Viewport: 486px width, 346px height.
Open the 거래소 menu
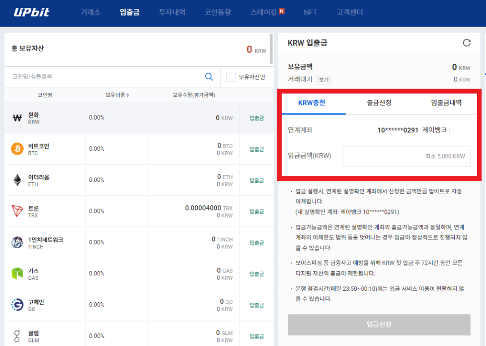coord(90,13)
